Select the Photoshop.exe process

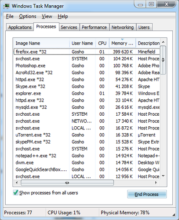coord(87,66)
